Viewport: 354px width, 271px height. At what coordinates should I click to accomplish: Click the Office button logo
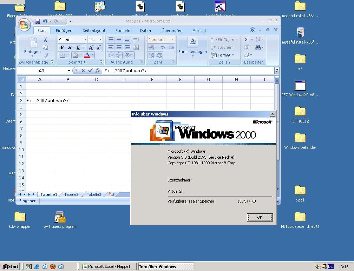24,25
